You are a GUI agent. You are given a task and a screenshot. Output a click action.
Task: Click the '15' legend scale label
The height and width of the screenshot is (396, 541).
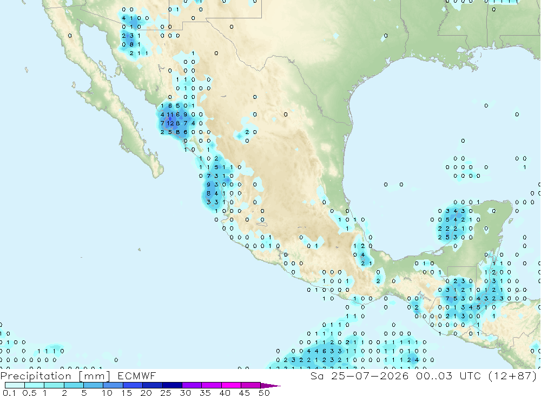click(127, 393)
